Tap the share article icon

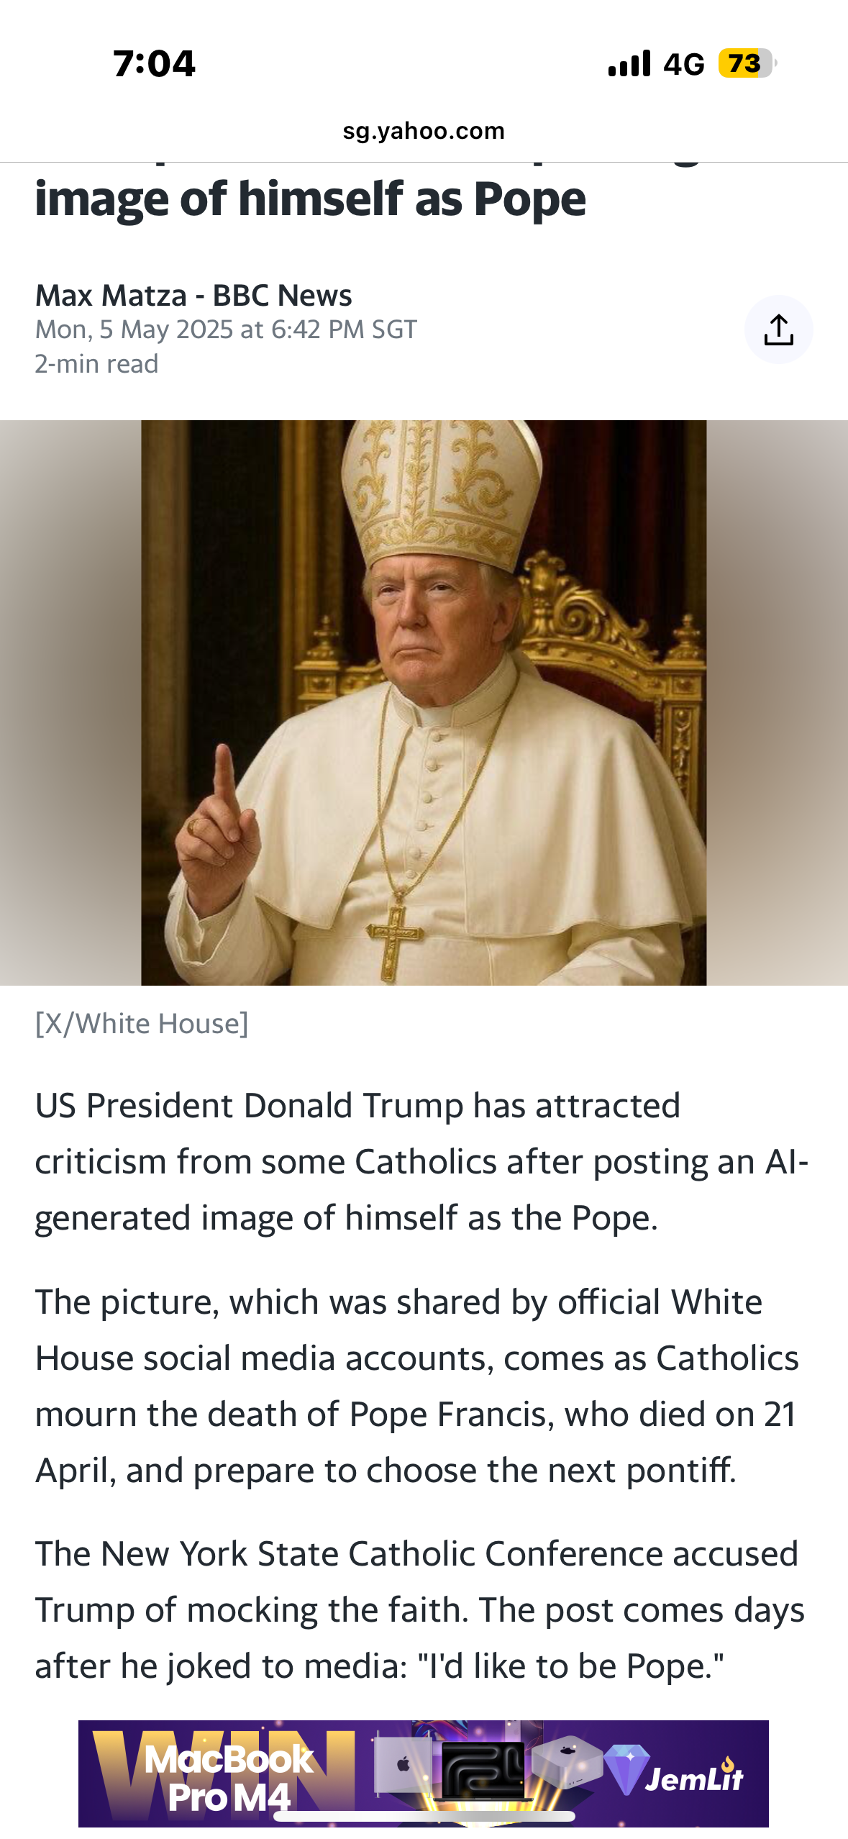click(x=778, y=330)
